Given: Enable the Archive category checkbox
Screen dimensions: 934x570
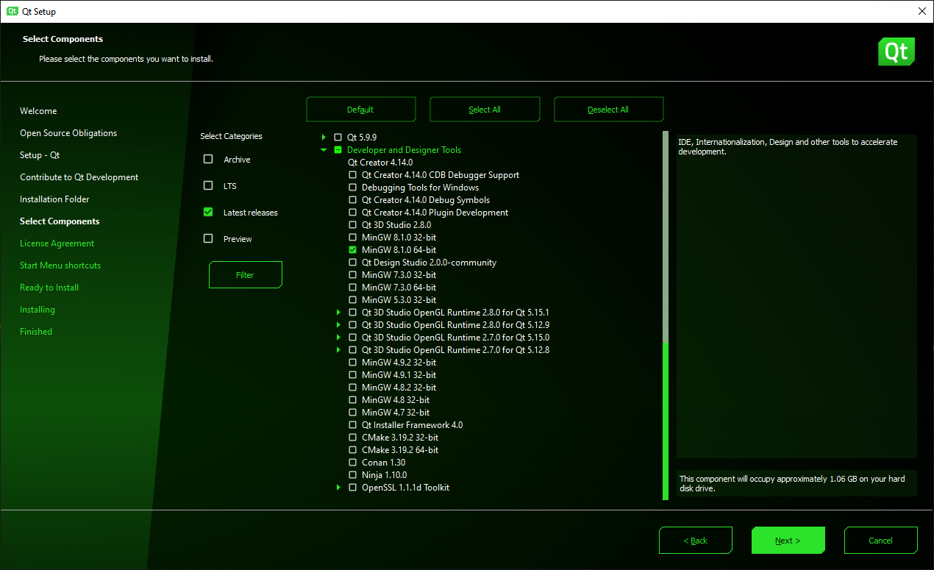Looking at the screenshot, I should tap(208, 160).
